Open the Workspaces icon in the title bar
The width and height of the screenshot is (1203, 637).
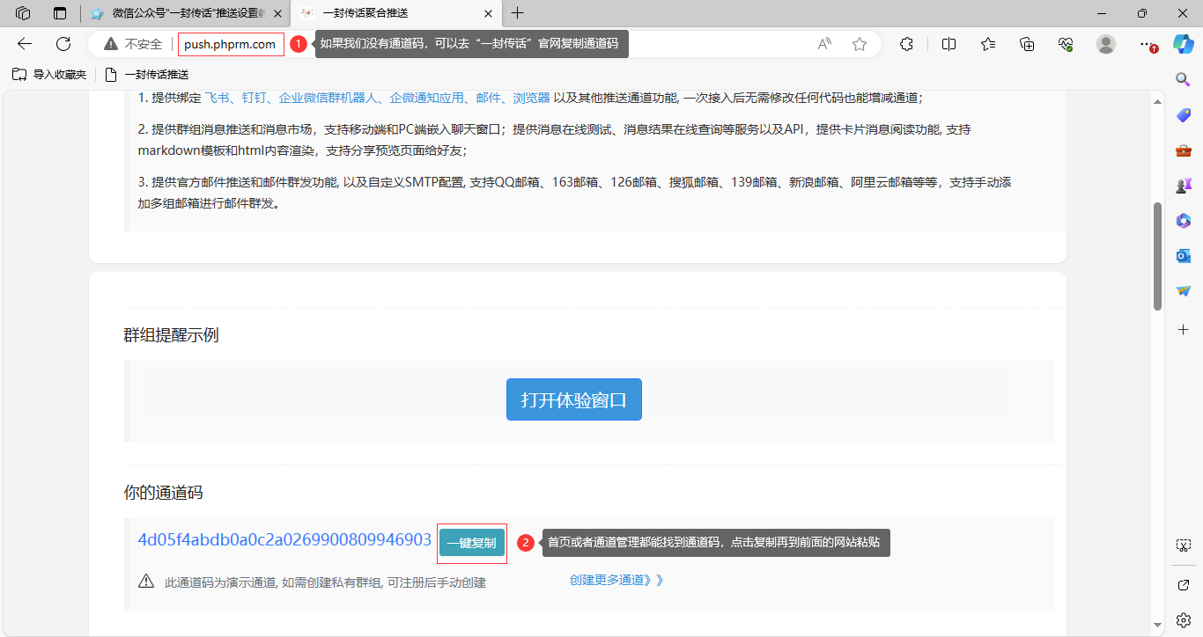(x=24, y=13)
